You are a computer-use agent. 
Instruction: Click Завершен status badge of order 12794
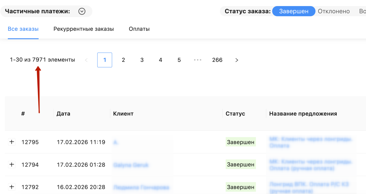(240, 165)
